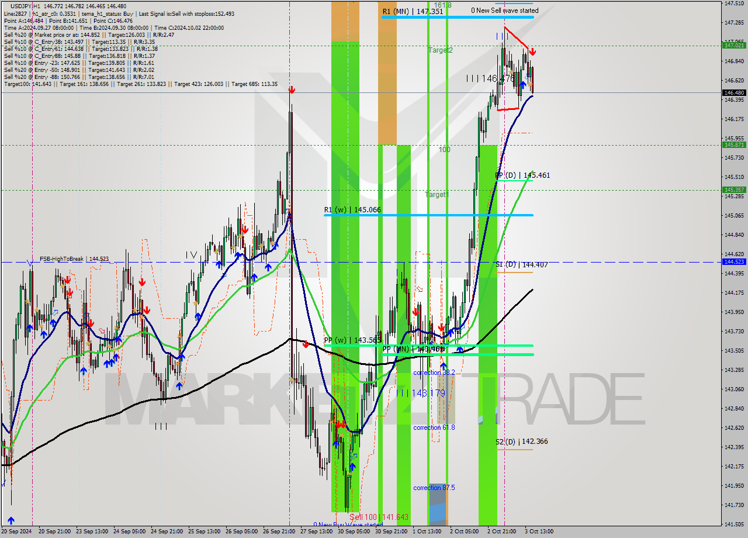
Task: Click the blue buy arrow above the 20 Sep 2024 label
Action: point(11,520)
